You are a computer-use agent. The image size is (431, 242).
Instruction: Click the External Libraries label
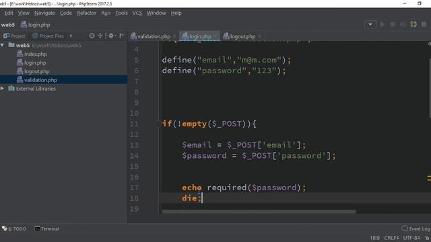pos(36,89)
